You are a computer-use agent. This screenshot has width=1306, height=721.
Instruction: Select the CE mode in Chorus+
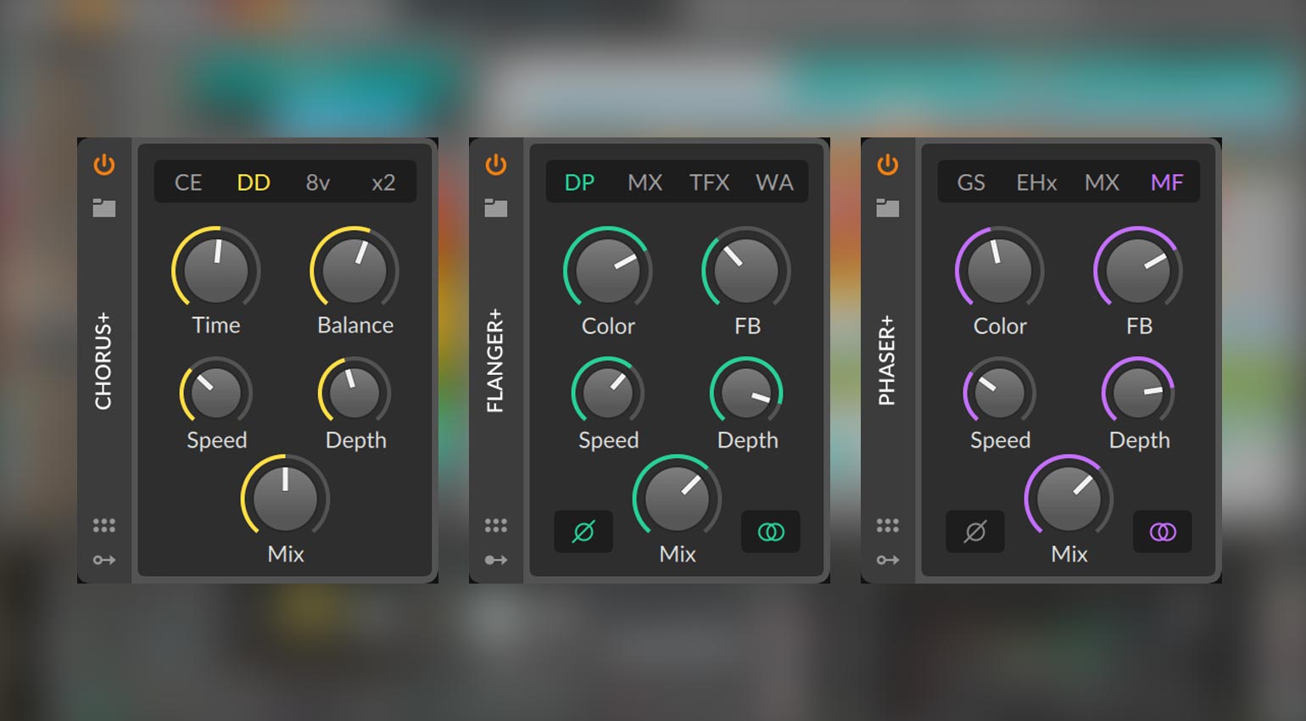[x=188, y=182]
